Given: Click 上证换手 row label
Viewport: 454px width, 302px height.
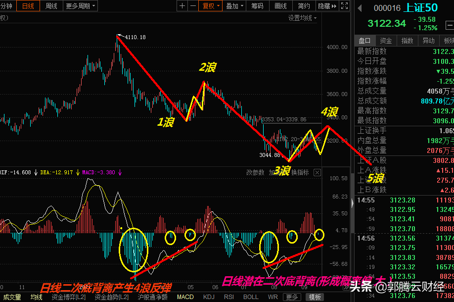Looking at the screenshot, I should point(372,131).
